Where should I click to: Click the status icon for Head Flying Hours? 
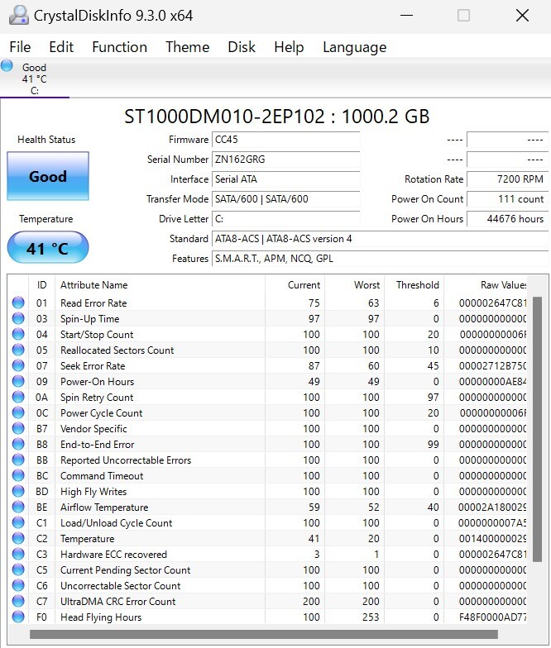[x=18, y=617]
